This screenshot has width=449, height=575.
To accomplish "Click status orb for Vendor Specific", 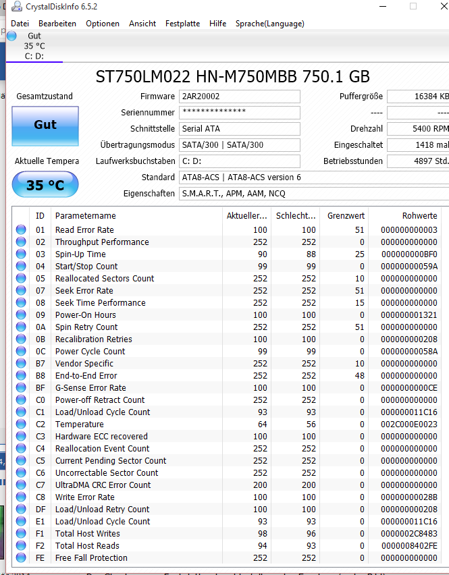I will [x=21, y=363].
